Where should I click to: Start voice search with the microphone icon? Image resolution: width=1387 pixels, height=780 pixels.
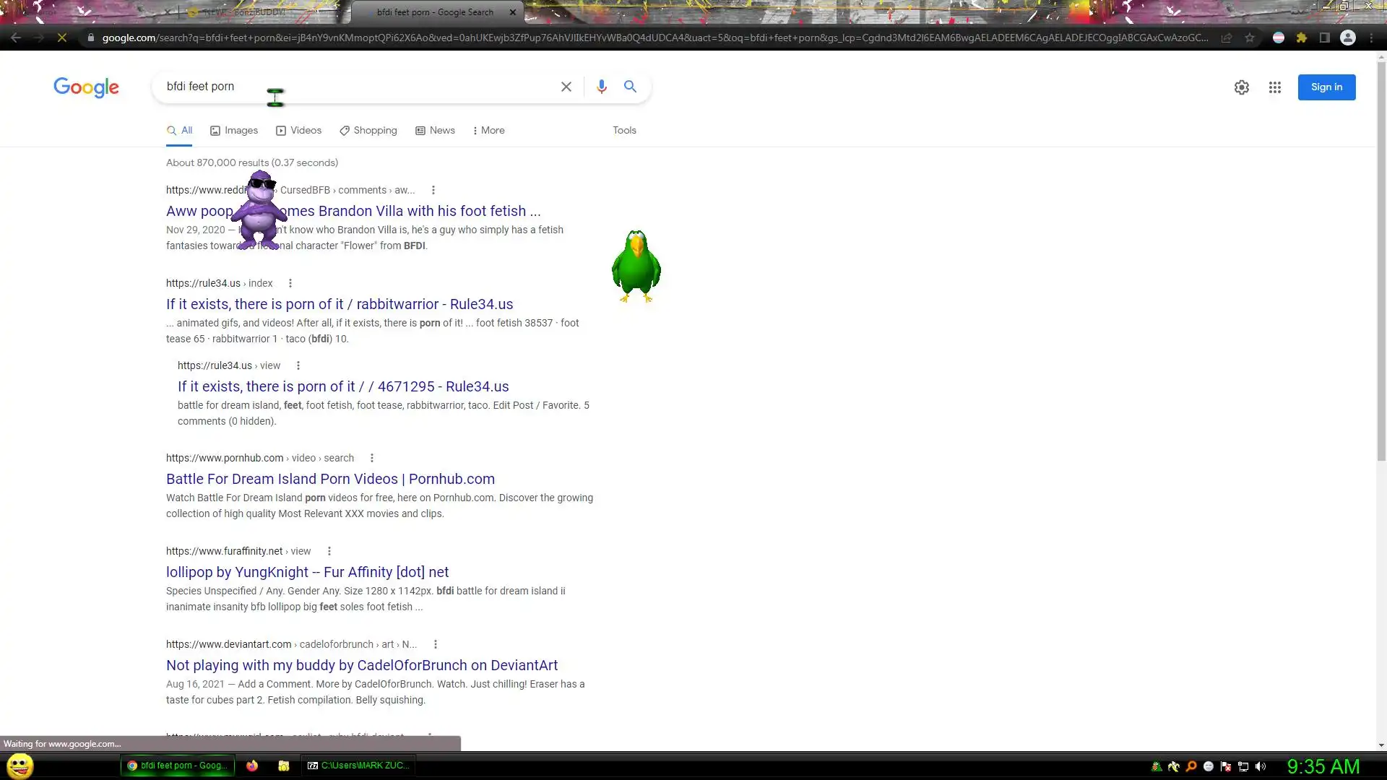point(601,87)
